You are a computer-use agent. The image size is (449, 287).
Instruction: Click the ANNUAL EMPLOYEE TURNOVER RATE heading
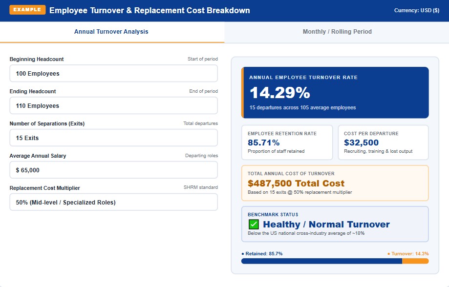point(303,78)
